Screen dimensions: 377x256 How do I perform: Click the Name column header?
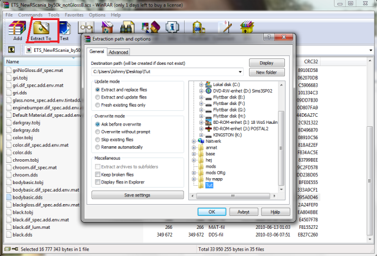[43, 62]
